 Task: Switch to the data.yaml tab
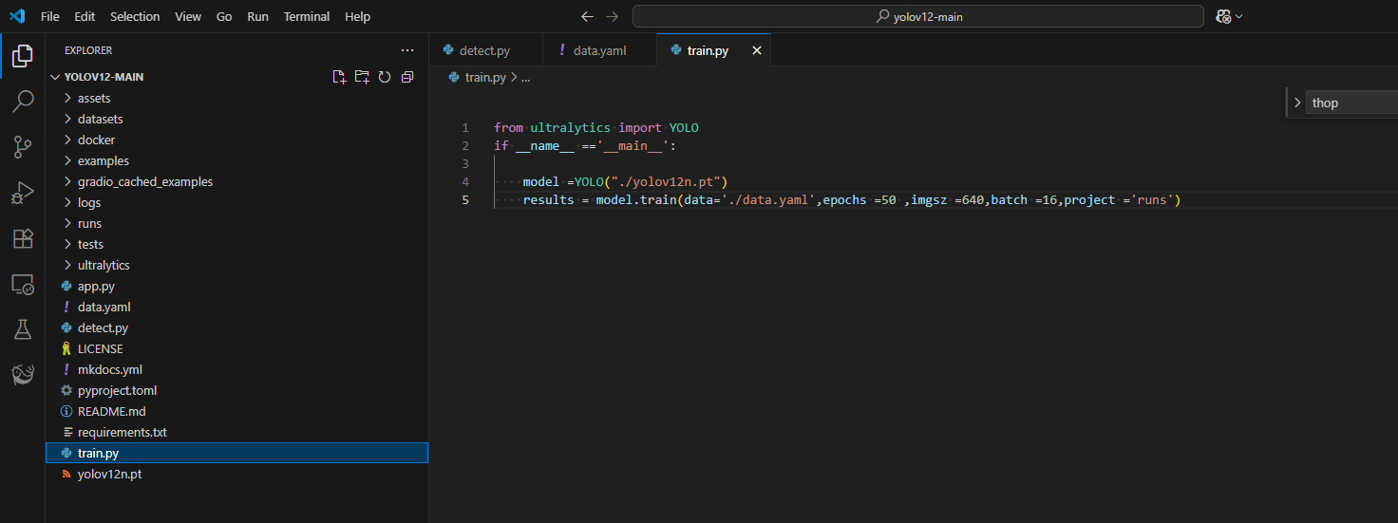(x=599, y=50)
